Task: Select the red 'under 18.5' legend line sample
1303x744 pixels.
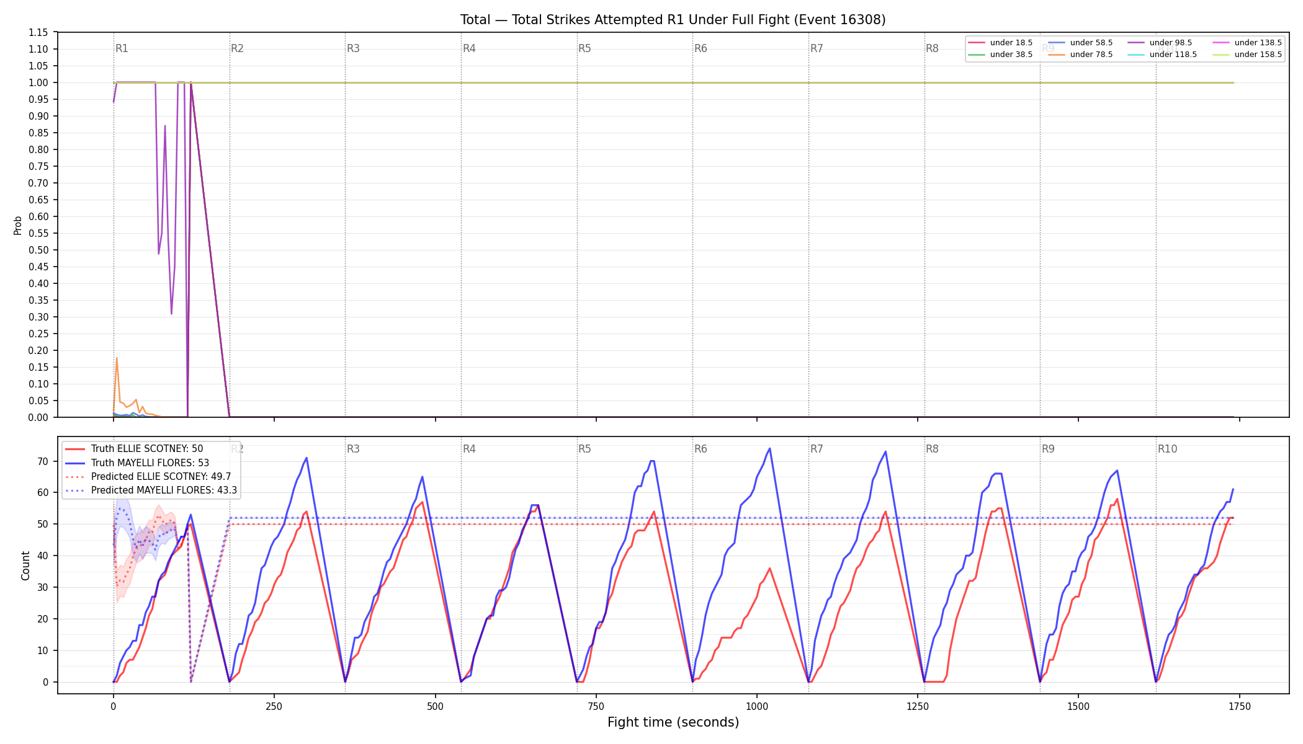Action: pos(976,43)
